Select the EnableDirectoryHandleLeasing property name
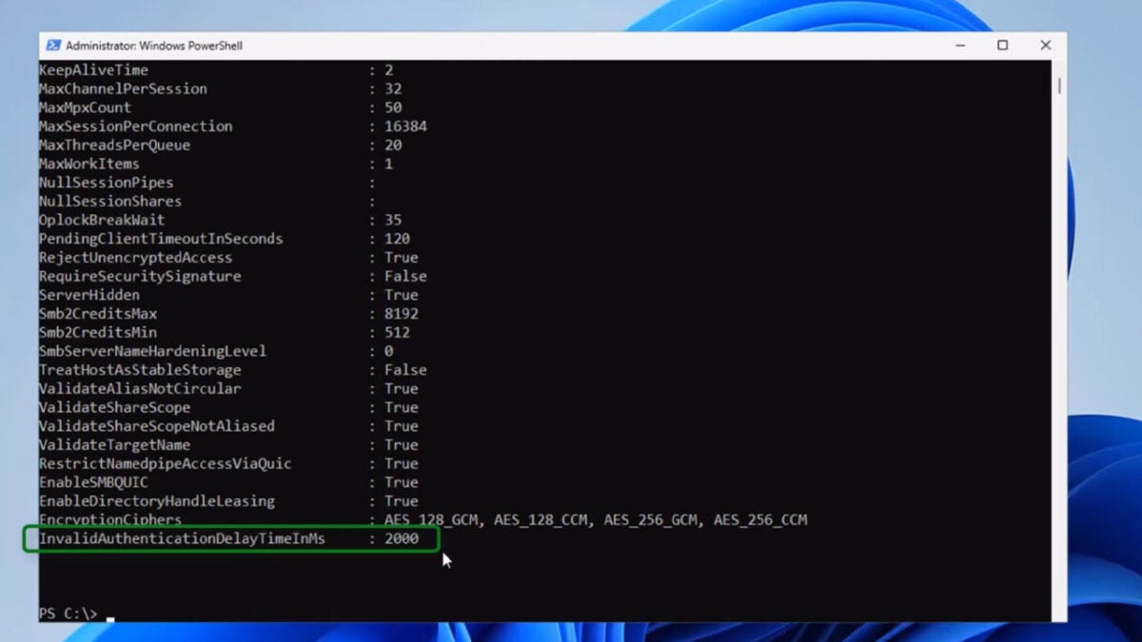 click(x=157, y=501)
